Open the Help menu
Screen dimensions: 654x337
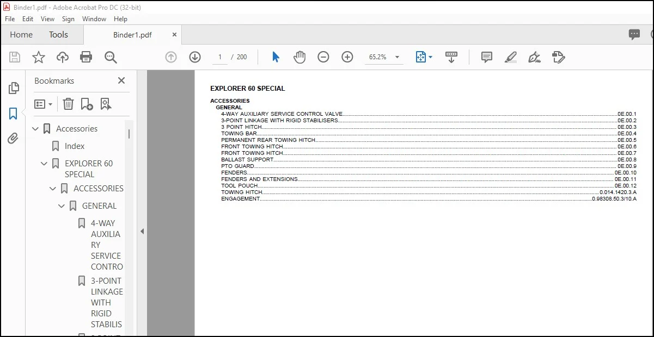pos(120,18)
